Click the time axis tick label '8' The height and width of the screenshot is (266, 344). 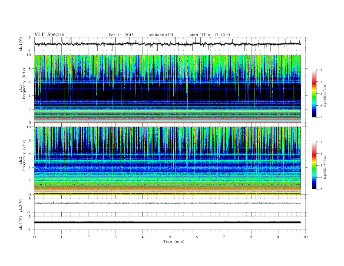pyautogui.click(x=251, y=237)
